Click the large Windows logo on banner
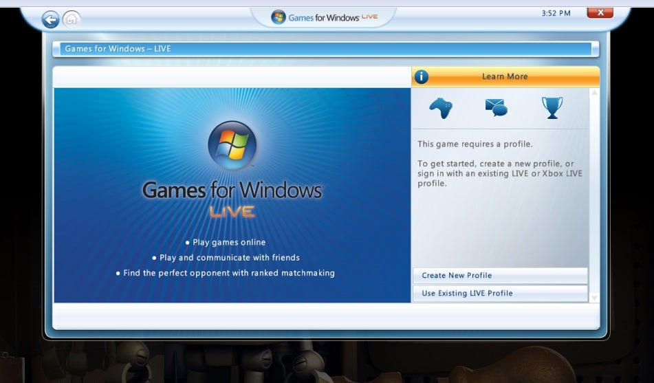The height and width of the screenshot is (383, 654). (232, 145)
